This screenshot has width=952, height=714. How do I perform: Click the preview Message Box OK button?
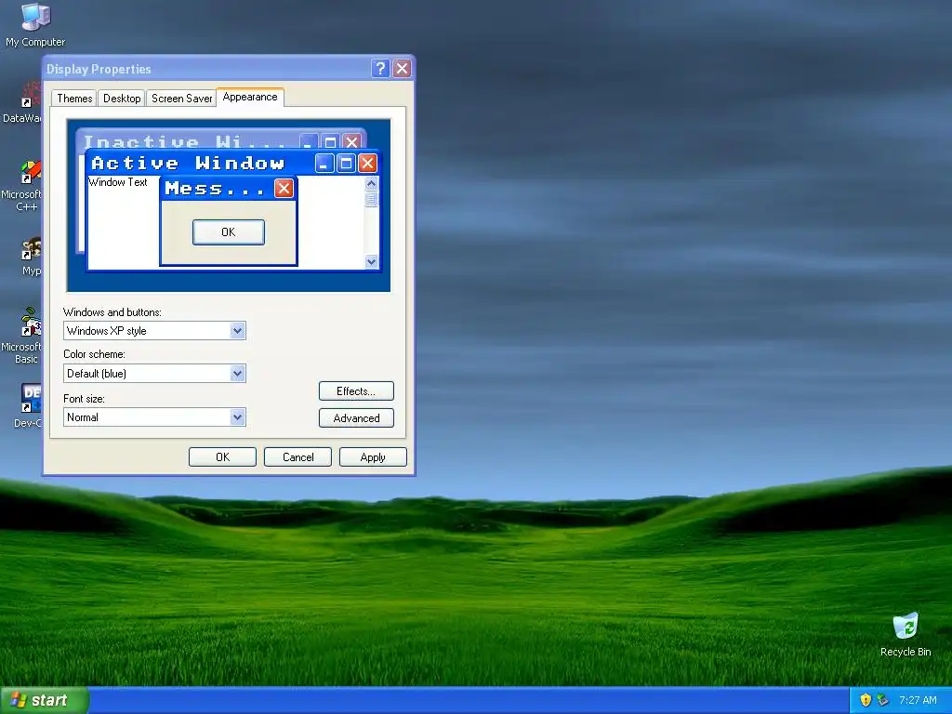click(229, 231)
